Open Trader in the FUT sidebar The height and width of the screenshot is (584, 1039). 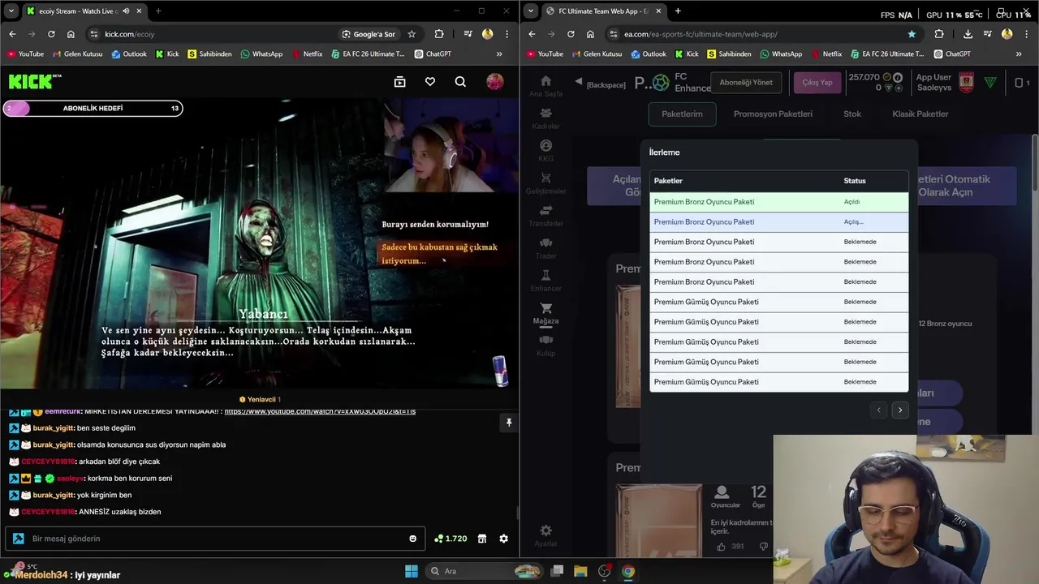coord(545,248)
